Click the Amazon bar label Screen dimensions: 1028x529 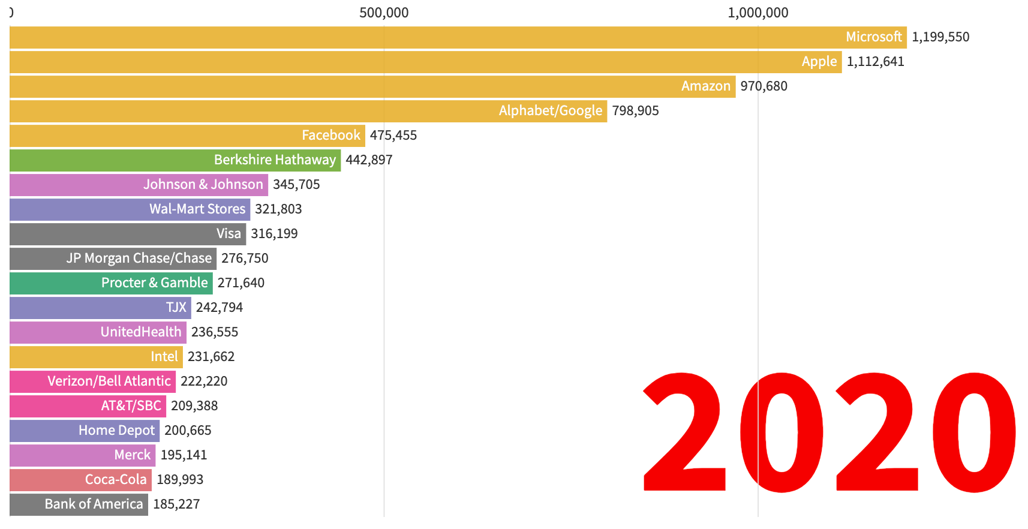705,86
